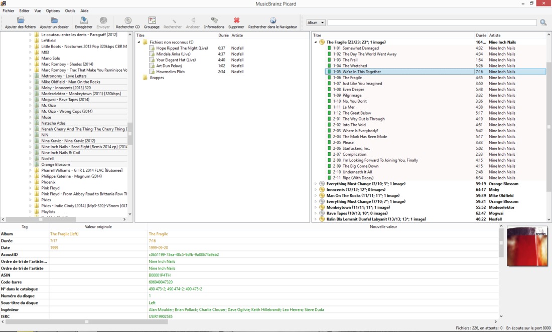Screen dimensions: 552x332
Task: Expand the Monkeytown album
Action: click(x=316, y=207)
